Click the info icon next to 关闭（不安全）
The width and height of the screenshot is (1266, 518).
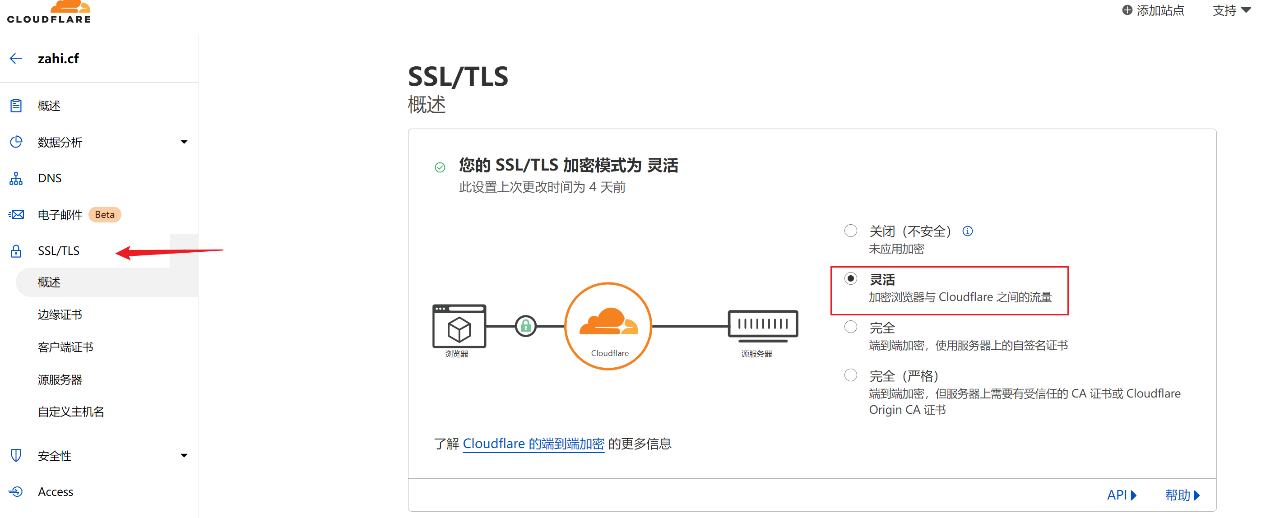(x=968, y=231)
